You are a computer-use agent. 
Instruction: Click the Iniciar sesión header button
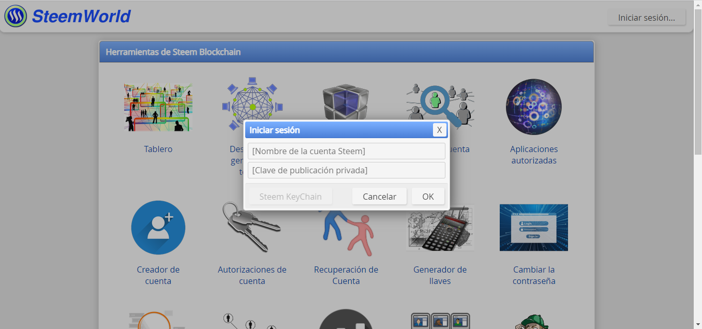click(x=647, y=18)
